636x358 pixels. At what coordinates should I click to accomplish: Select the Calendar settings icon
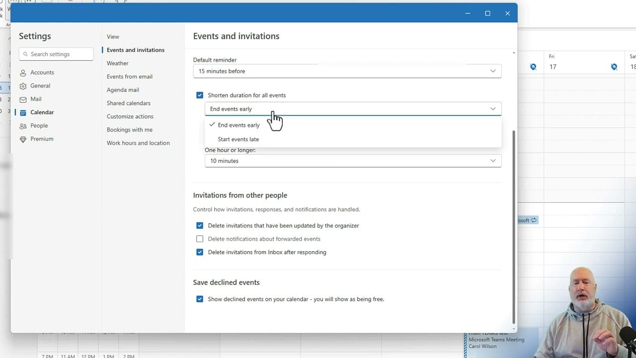point(23,112)
